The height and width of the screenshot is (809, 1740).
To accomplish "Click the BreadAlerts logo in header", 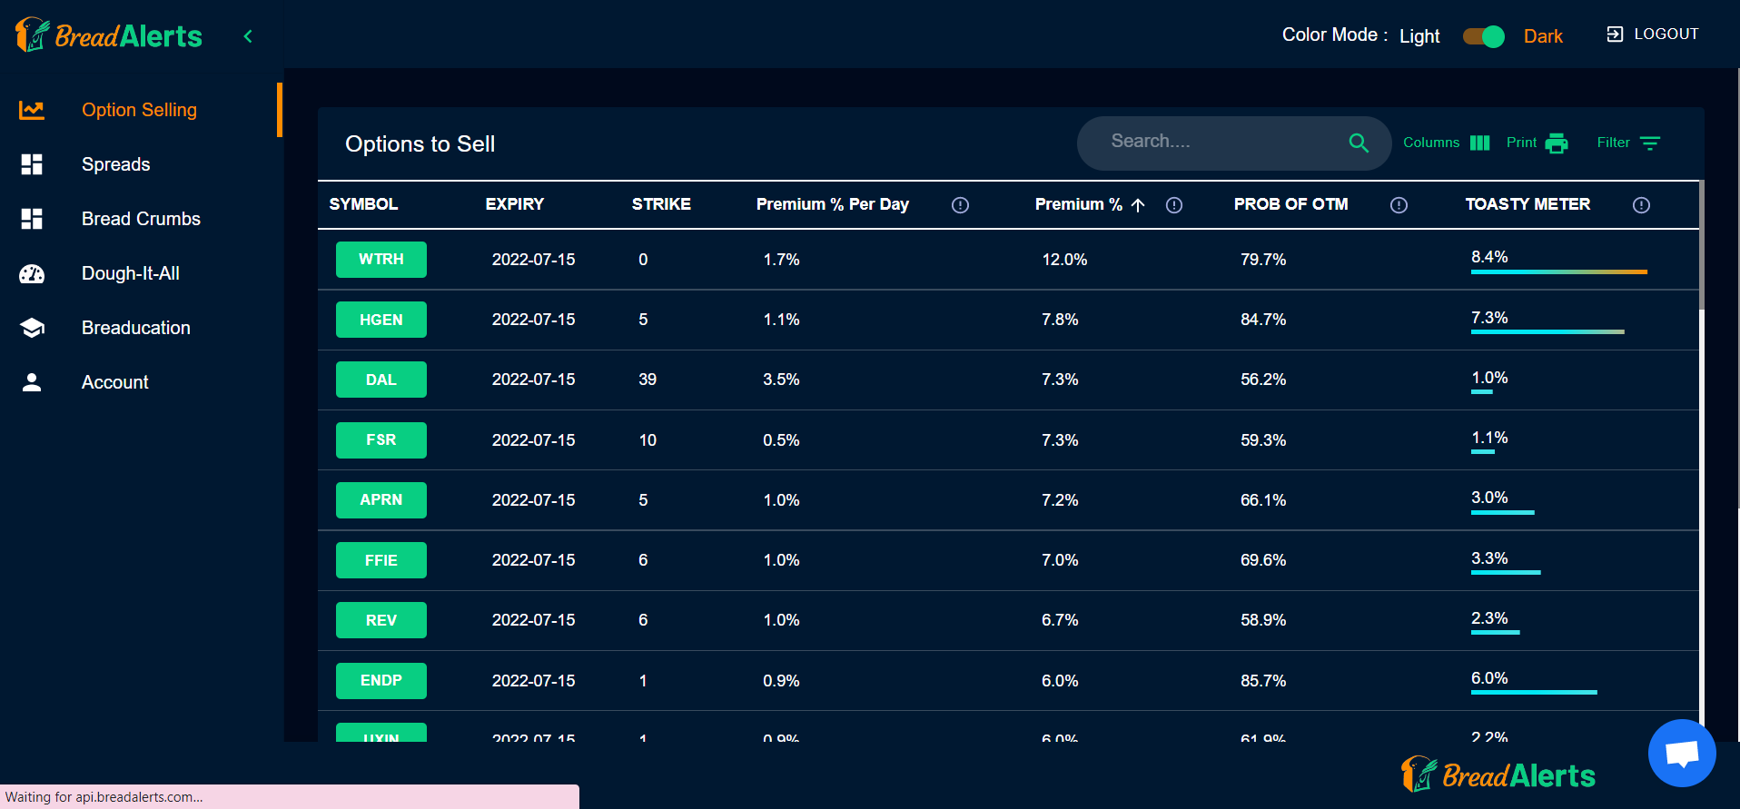I will point(109,35).
